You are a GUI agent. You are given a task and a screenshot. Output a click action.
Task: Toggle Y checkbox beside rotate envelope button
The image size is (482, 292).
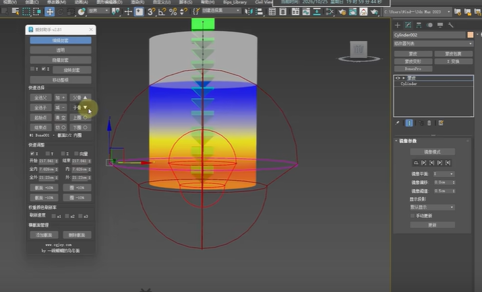point(32,69)
